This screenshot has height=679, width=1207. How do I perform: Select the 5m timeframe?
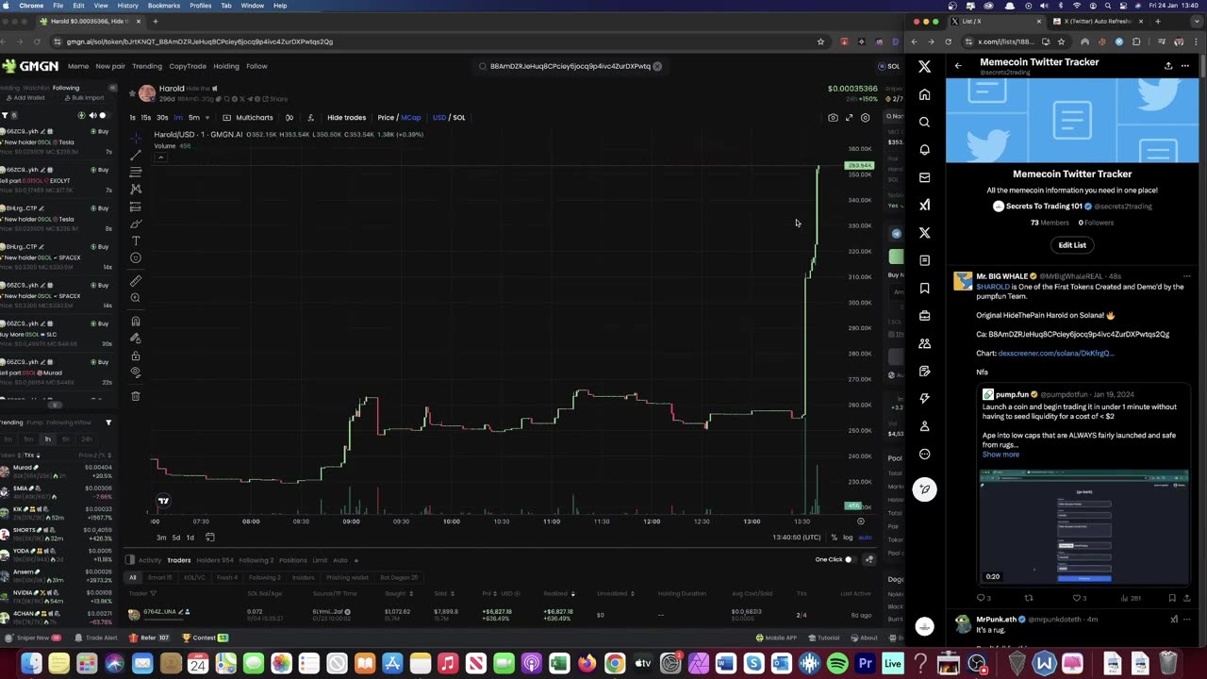click(193, 118)
